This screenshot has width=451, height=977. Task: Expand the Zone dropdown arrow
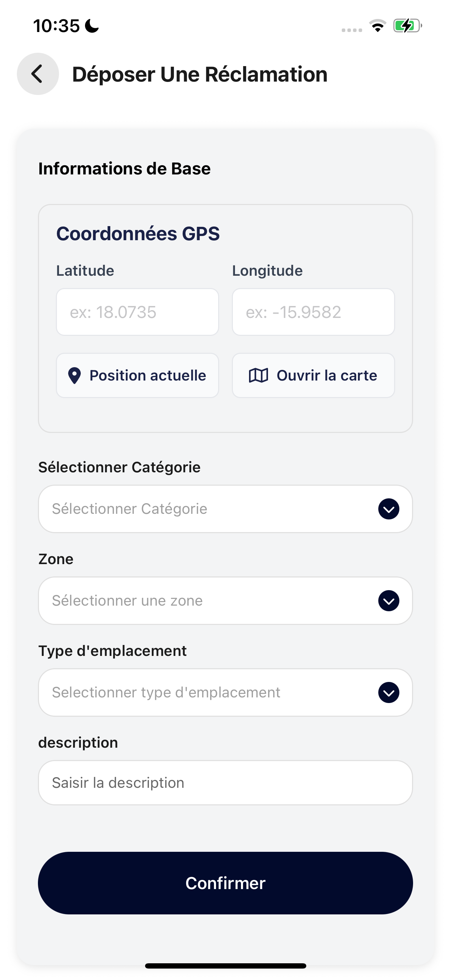point(388,601)
